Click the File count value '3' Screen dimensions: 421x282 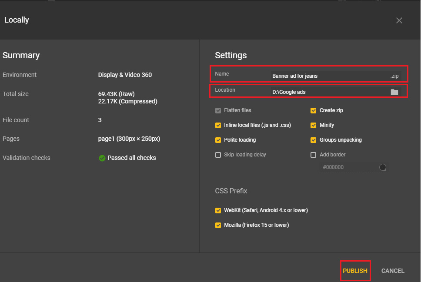[100, 120]
